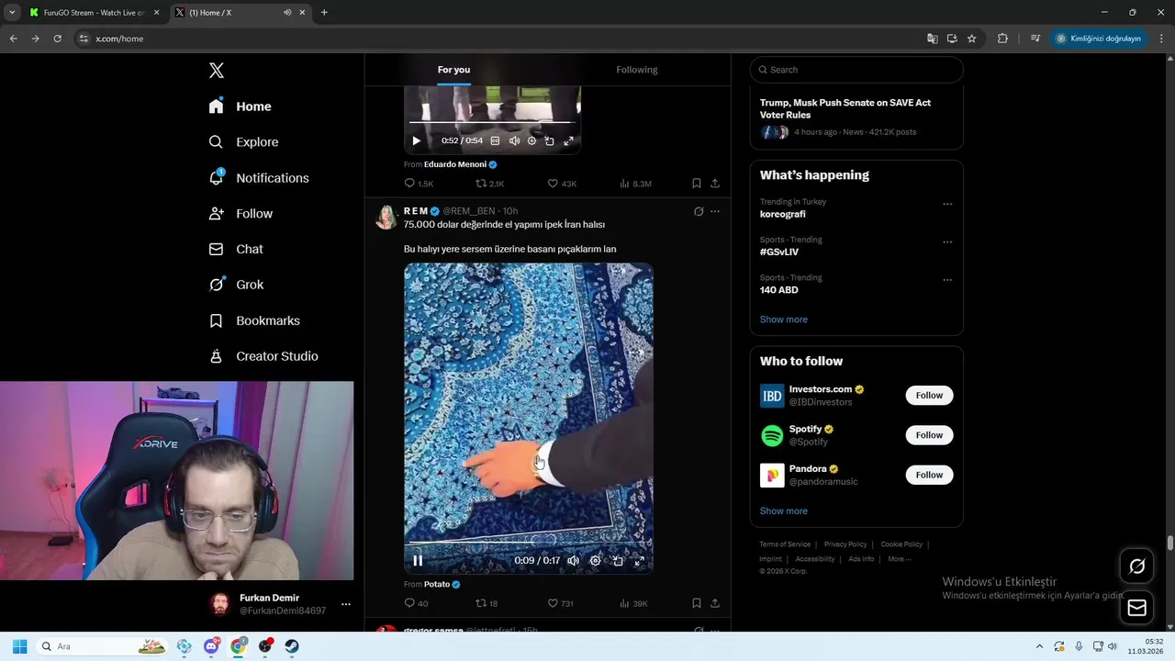Open more options for 140 ABD trend
The height and width of the screenshot is (661, 1175).
click(x=947, y=280)
